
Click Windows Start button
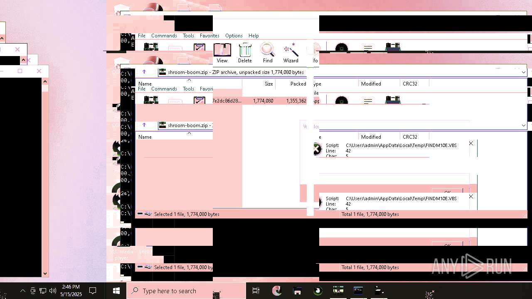click(116, 291)
